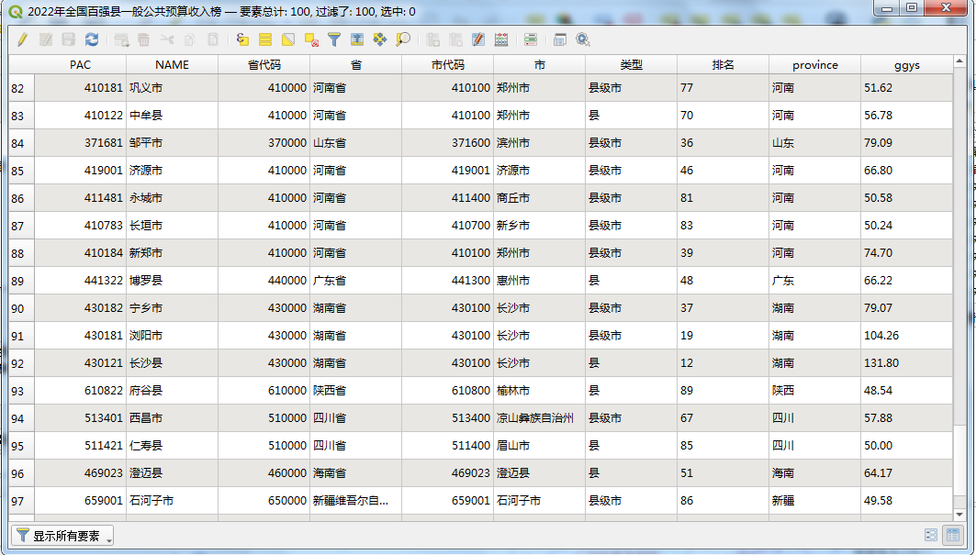Click the NAME cell 巩义市
Screen dimensions: 976x555
(x=172, y=88)
